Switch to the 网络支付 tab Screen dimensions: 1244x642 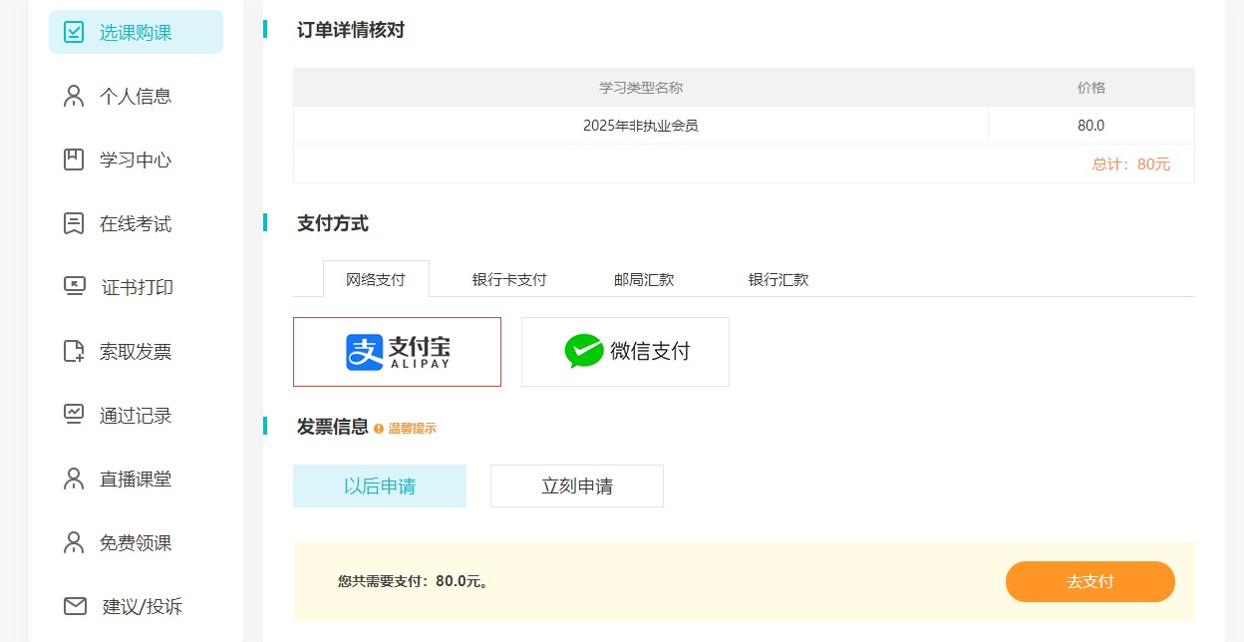(x=376, y=279)
